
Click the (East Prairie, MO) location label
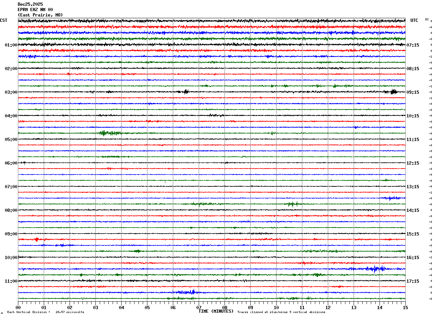point(40,15)
